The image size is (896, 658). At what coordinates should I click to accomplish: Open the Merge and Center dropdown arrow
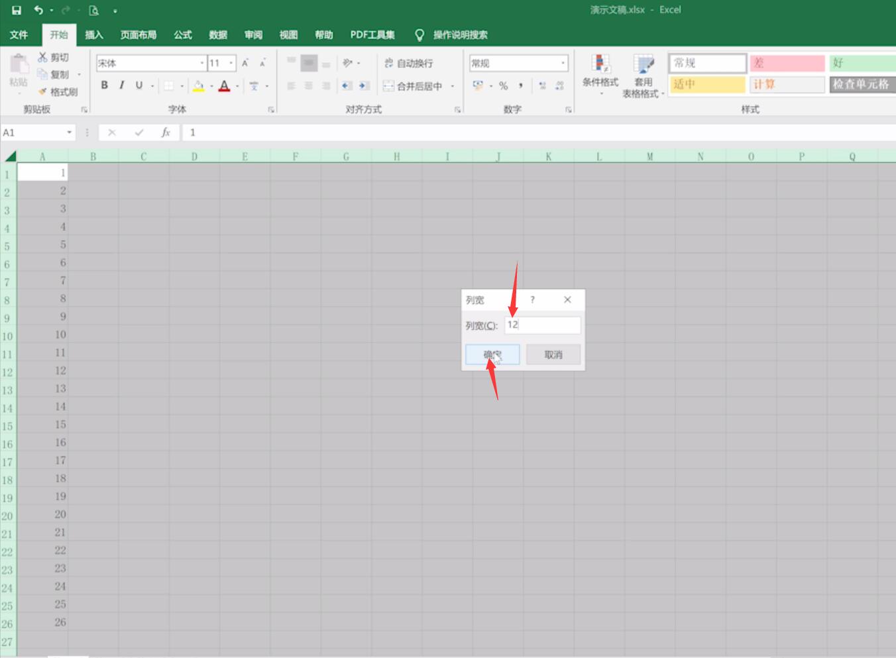(x=453, y=86)
